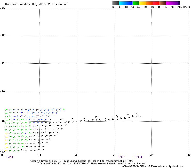Click longitude axis label '30'
This screenshot has width=191, height=168.
tap(189, 155)
